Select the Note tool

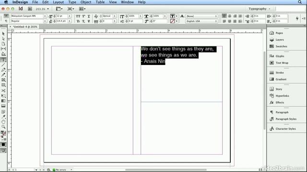point(3,112)
